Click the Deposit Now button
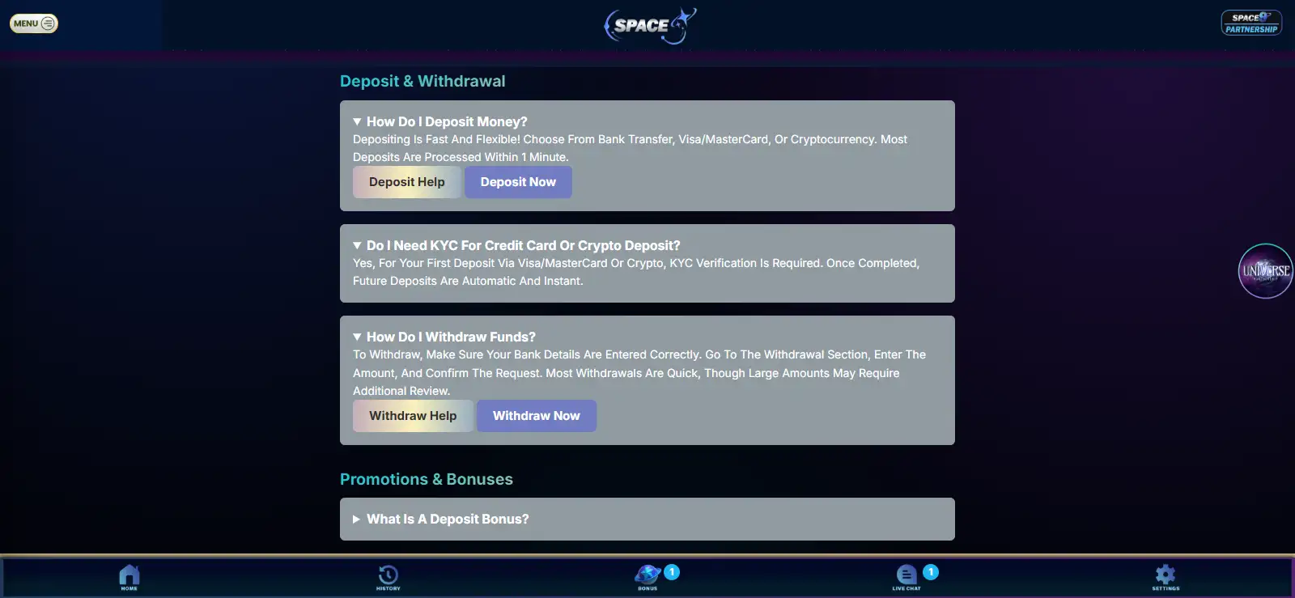This screenshot has height=598, width=1295. tap(518, 182)
